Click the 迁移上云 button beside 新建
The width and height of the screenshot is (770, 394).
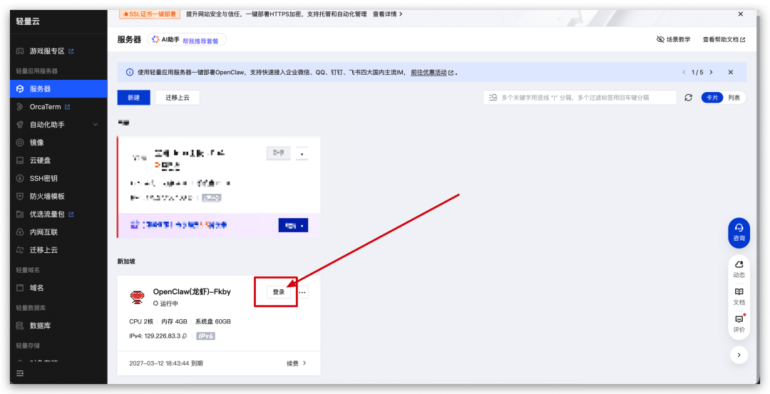tap(178, 98)
